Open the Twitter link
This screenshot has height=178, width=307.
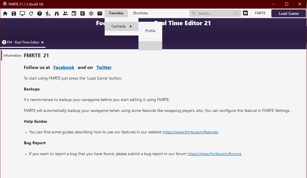(x=104, y=68)
